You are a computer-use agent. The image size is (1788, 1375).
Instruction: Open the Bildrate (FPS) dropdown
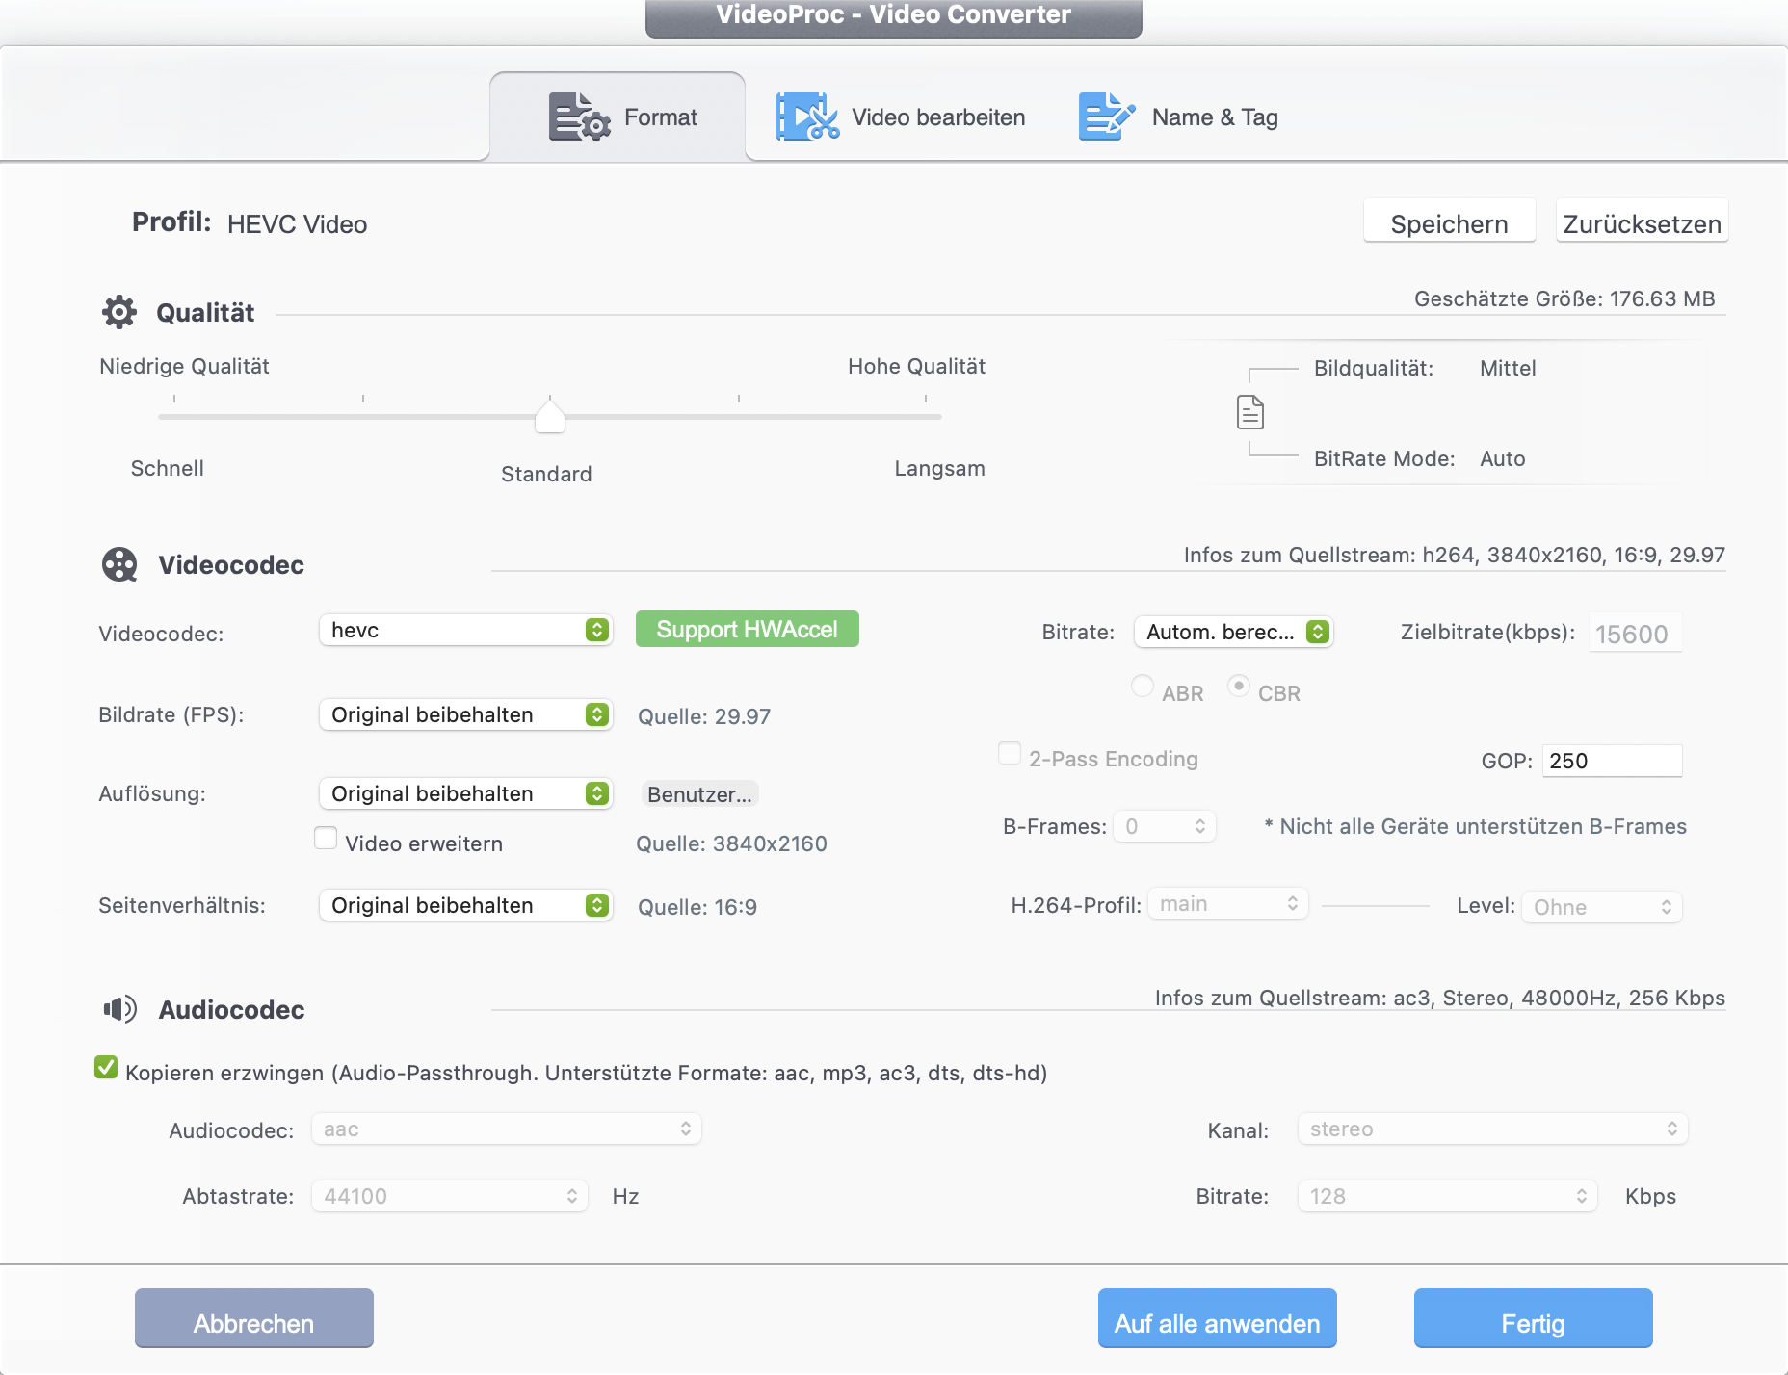(x=466, y=714)
